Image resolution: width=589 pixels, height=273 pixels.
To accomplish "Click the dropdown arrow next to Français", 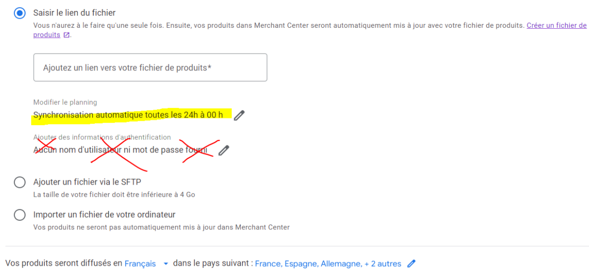I will [x=166, y=263].
